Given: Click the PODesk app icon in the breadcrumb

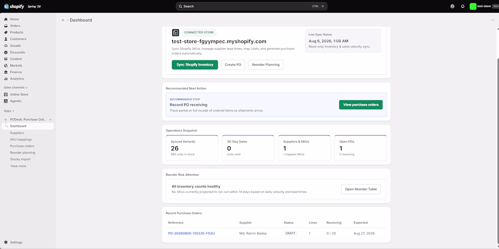Looking at the screenshot, I should (x=63, y=20).
